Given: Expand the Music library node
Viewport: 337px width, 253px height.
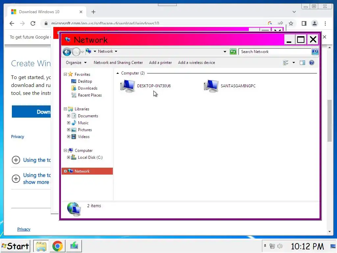Looking at the screenshot, I should [x=68, y=123].
